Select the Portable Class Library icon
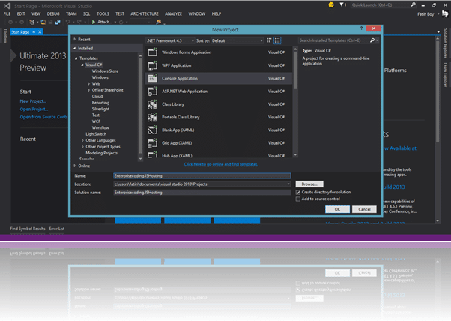Viewport: 451px width, 321px height. (x=152, y=117)
